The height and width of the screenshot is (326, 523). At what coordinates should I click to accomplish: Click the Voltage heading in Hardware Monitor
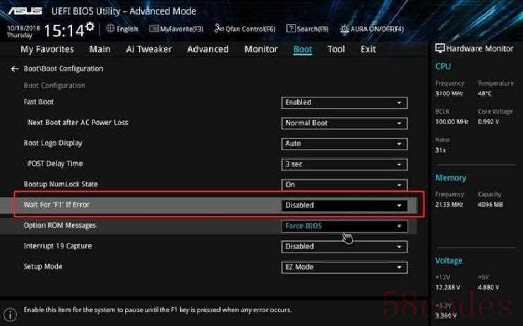pos(449,260)
